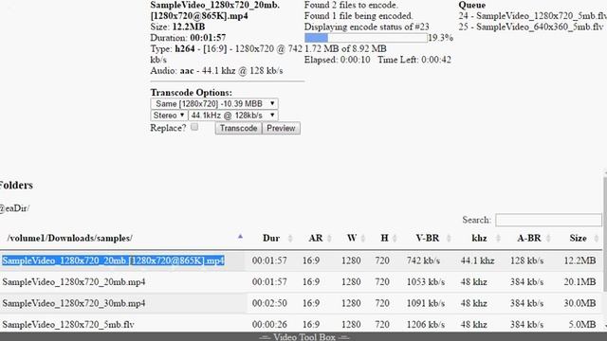Sort table by Dur column

pyautogui.click(x=272, y=238)
